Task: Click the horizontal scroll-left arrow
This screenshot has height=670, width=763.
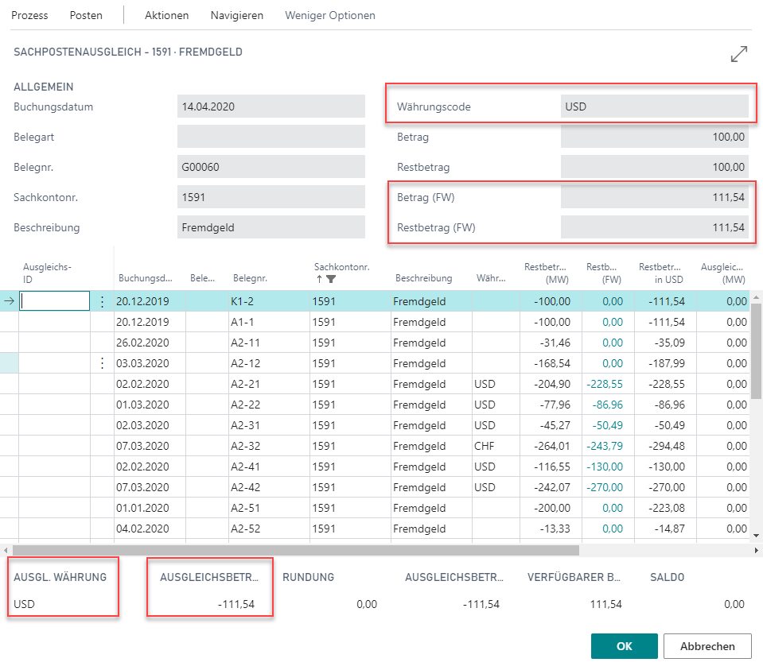Action: point(6,551)
